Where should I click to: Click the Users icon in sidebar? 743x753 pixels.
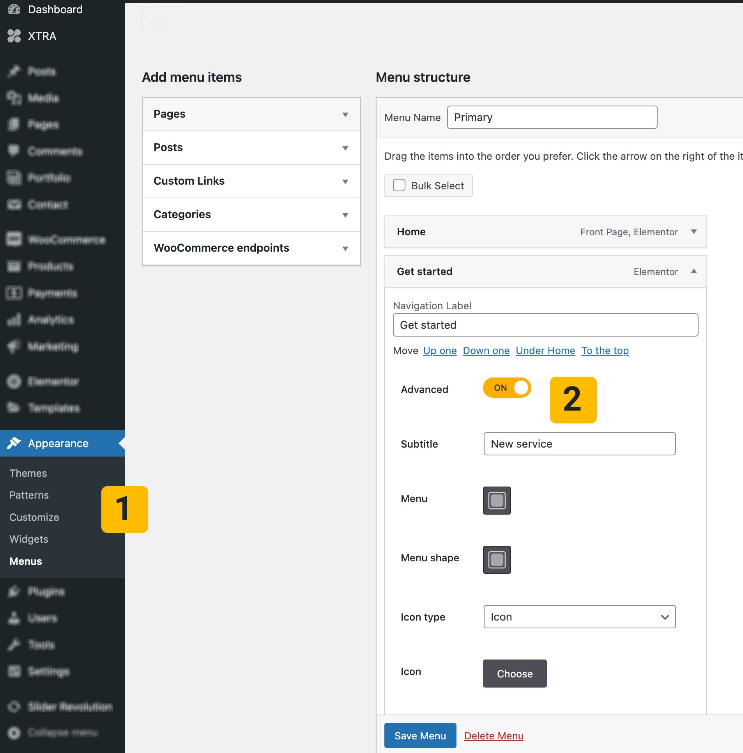coord(14,618)
